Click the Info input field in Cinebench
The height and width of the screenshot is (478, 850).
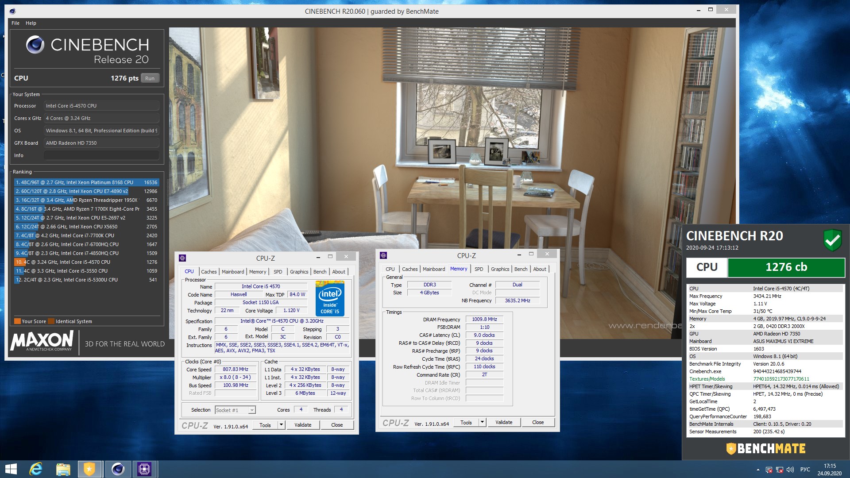pyautogui.click(x=101, y=155)
